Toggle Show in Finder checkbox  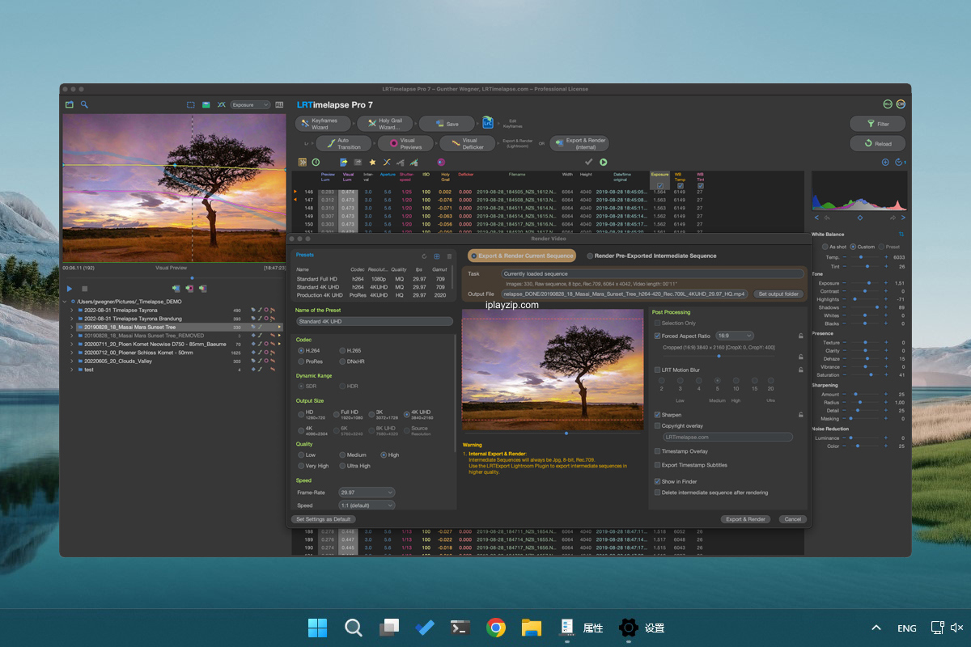point(657,481)
